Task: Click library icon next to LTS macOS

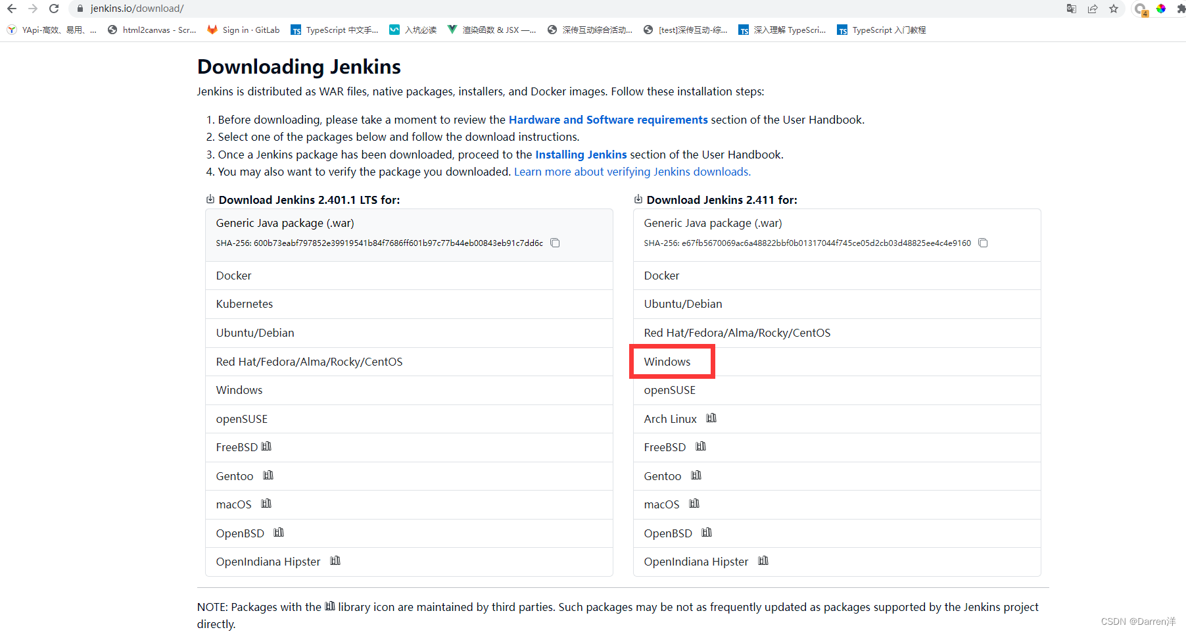Action: (x=266, y=504)
